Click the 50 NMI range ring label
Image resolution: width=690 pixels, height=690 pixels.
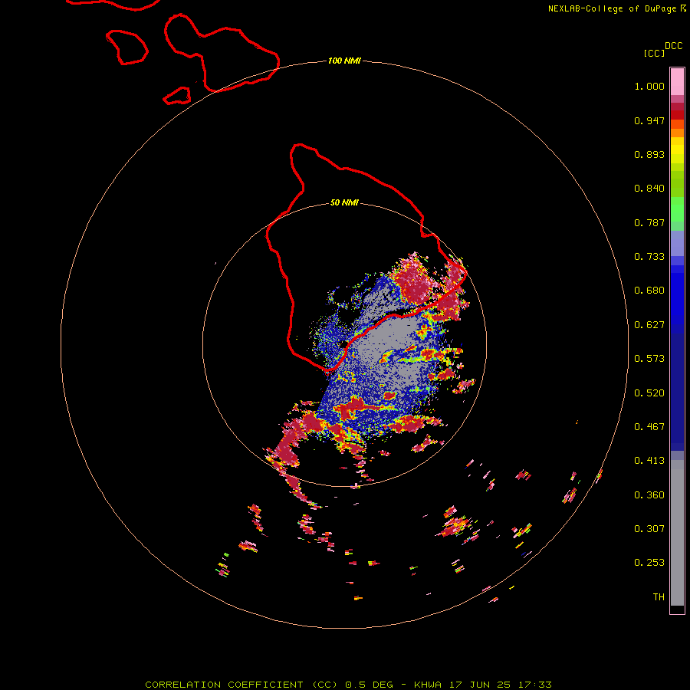344,203
